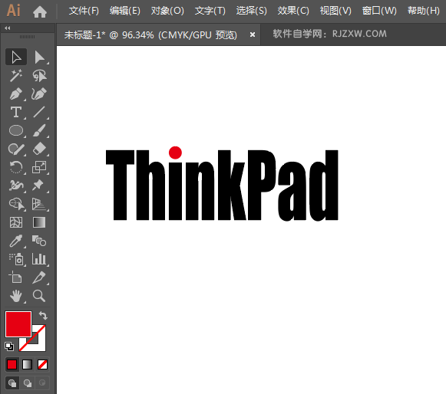Choose the Eraser tool
Viewport: 446px width, 394px height.
click(x=39, y=149)
